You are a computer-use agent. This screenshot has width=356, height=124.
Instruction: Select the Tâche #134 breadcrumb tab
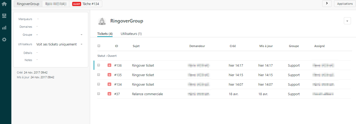tap(86, 4)
